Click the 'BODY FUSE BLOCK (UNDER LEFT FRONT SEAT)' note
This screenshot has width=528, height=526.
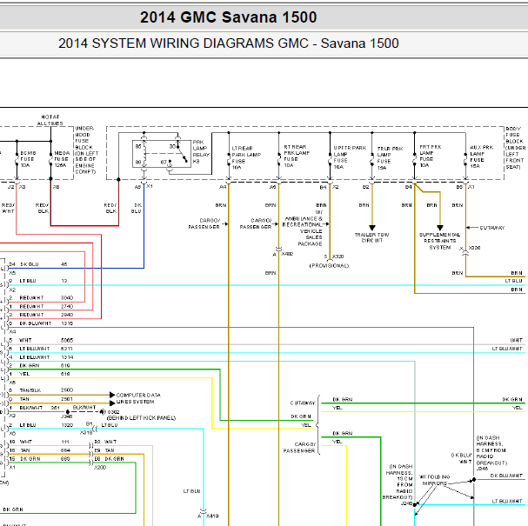coord(516,148)
